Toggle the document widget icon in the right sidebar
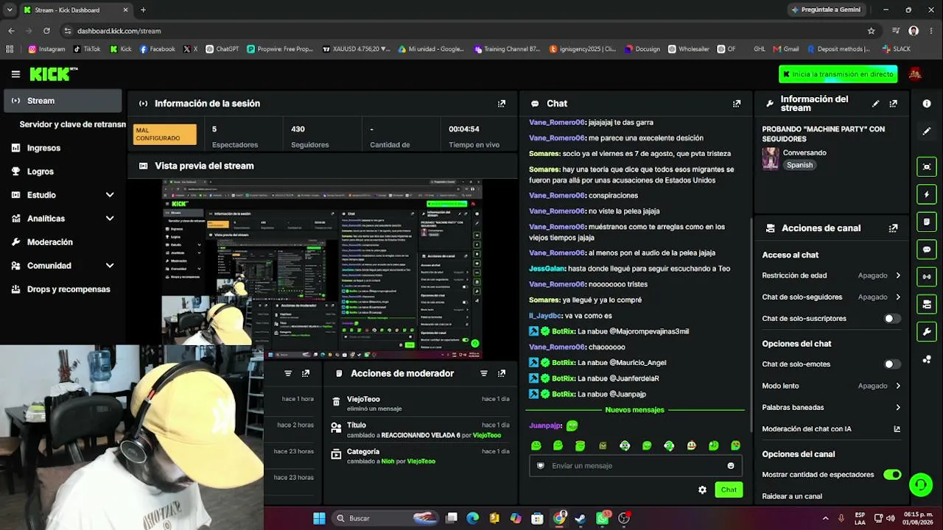The width and height of the screenshot is (943, 530). tap(927, 222)
